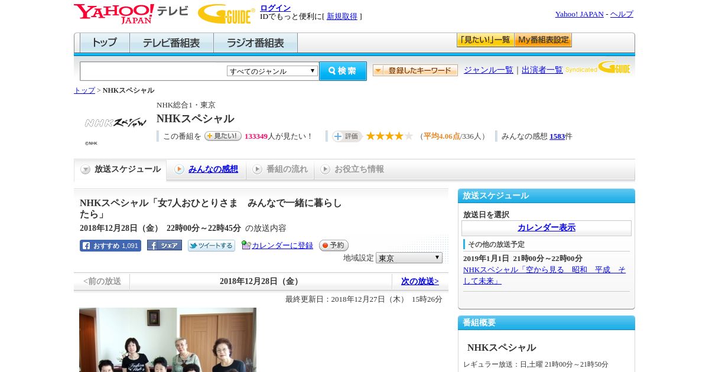Select the 133349人が見たい count text

(278, 136)
